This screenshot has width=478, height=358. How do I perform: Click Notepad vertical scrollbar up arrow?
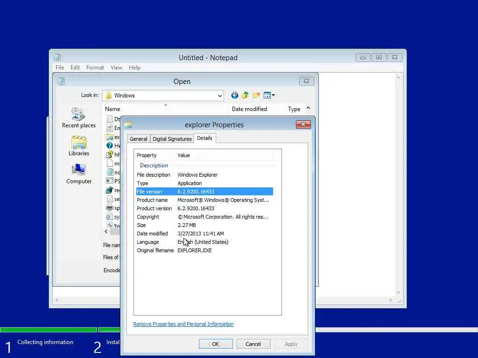click(x=398, y=77)
